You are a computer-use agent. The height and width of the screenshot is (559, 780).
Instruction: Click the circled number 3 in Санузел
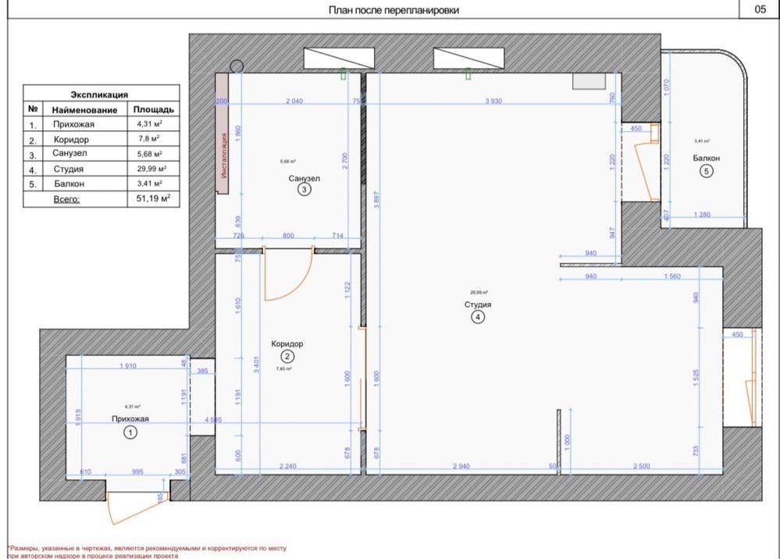pyautogui.click(x=304, y=189)
